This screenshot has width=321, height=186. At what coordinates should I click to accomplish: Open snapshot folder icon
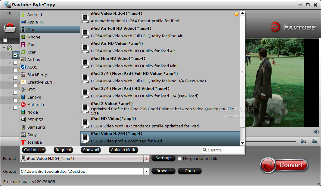315,141
